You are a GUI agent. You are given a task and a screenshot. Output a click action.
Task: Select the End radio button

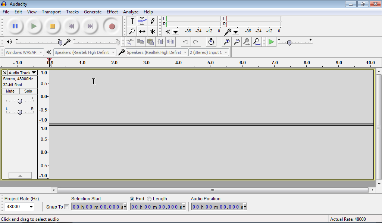click(x=132, y=199)
